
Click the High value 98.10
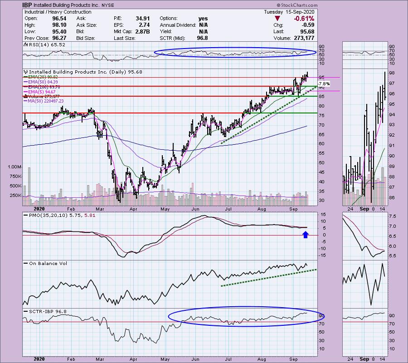point(59,25)
